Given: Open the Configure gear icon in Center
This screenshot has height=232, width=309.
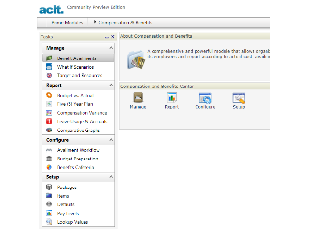Looking at the screenshot, I should tap(205, 98).
